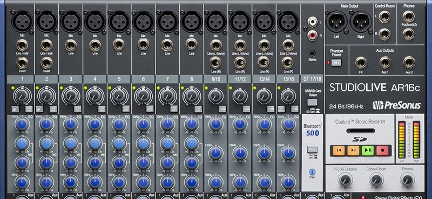
Task: Click the 10kHz EQ knob on channel 15/16
Action: tap(288, 124)
